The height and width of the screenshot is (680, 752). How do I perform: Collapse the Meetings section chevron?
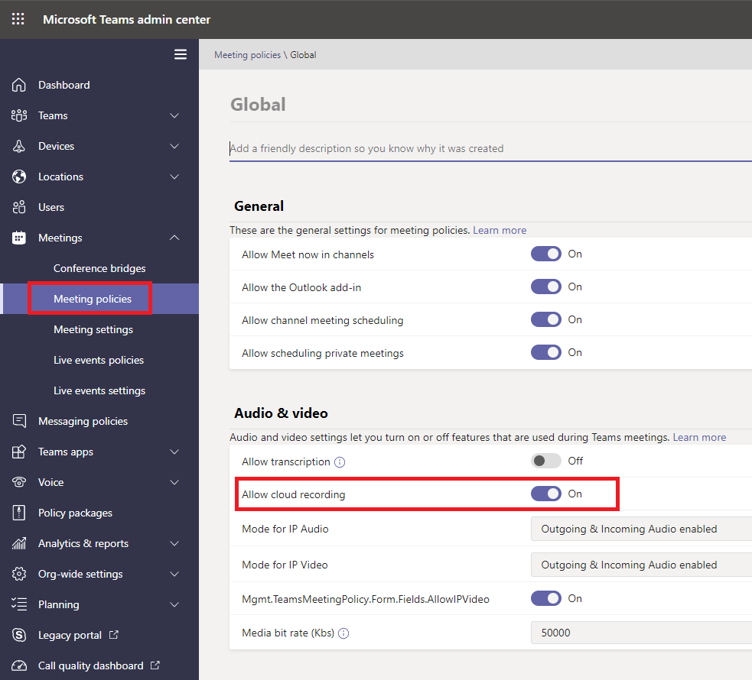pyautogui.click(x=174, y=238)
